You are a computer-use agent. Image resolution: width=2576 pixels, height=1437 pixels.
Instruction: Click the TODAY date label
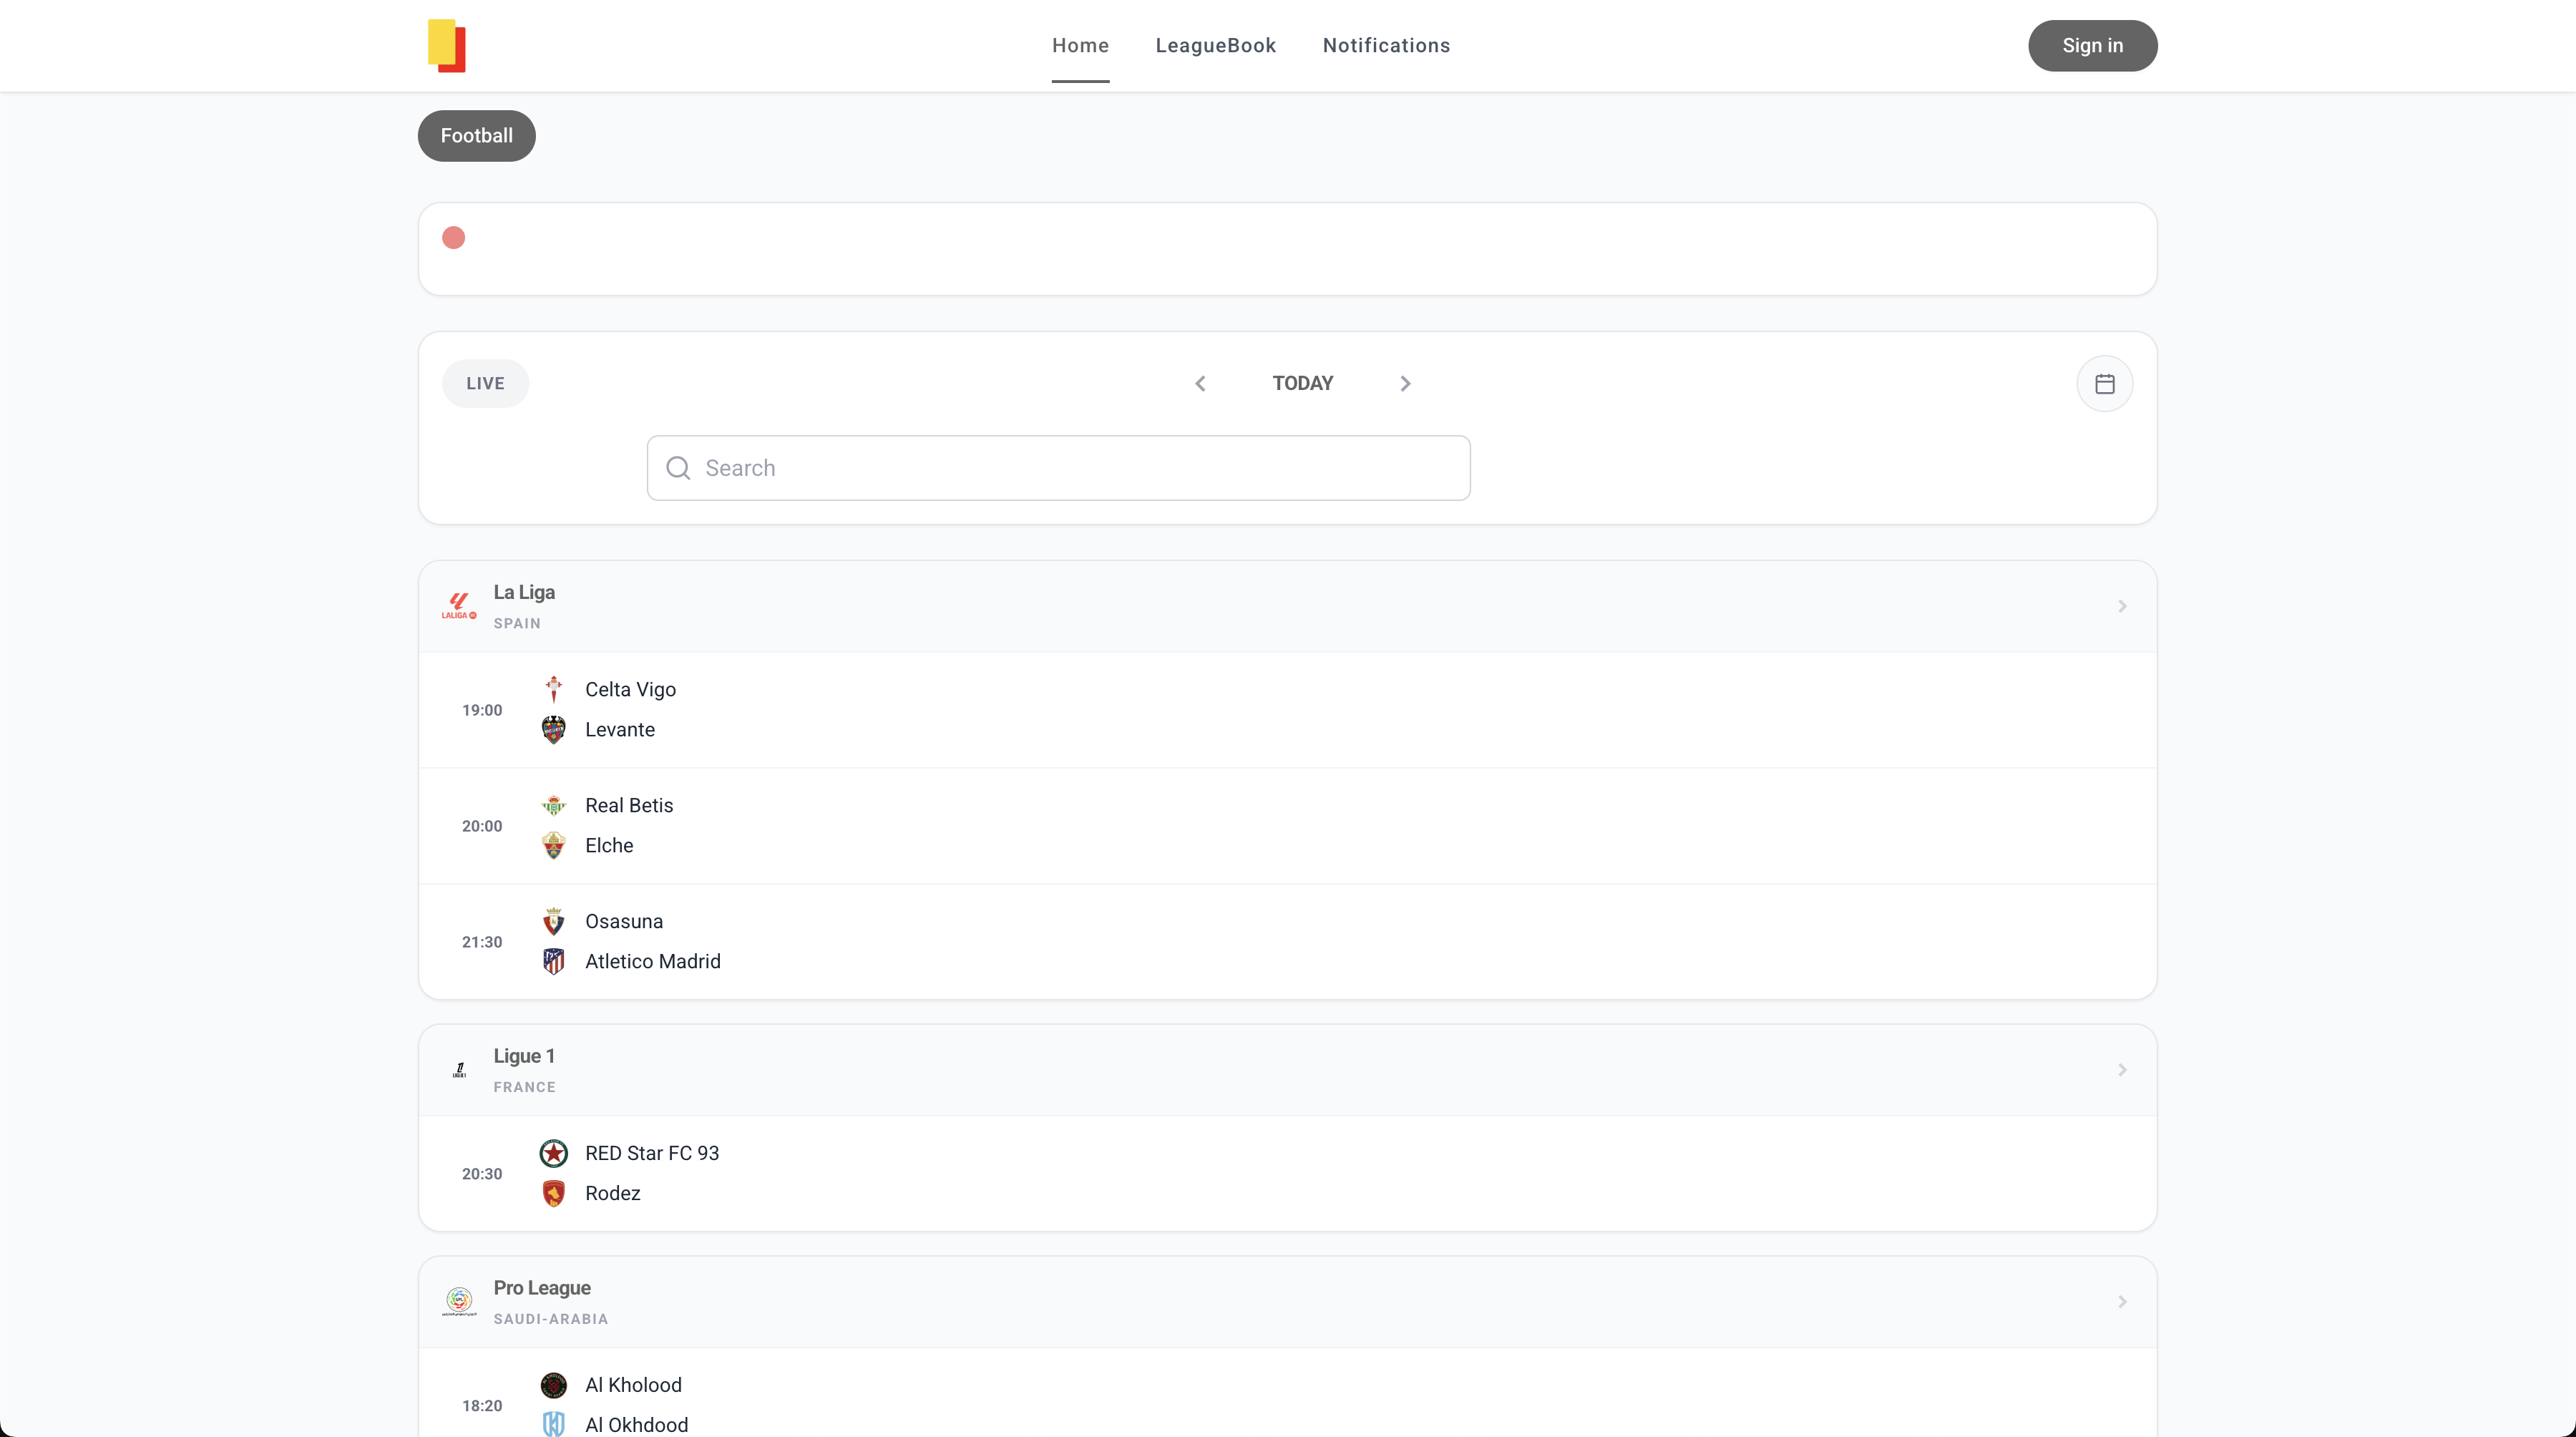(x=1302, y=384)
